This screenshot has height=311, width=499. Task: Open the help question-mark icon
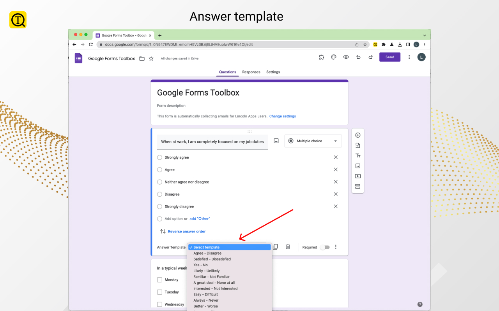420,304
